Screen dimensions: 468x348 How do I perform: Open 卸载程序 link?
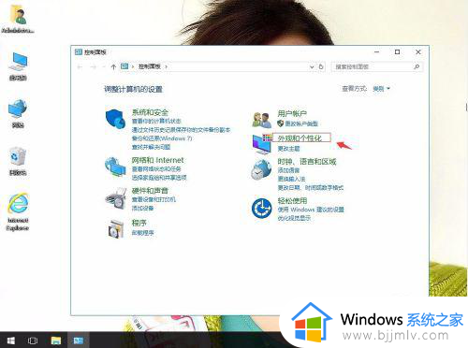[x=142, y=233]
